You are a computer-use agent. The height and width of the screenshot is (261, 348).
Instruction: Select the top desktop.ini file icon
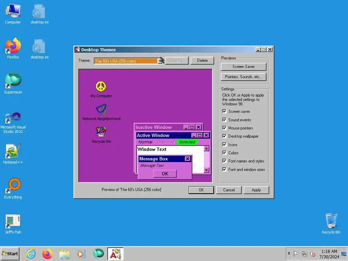click(x=39, y=14)
